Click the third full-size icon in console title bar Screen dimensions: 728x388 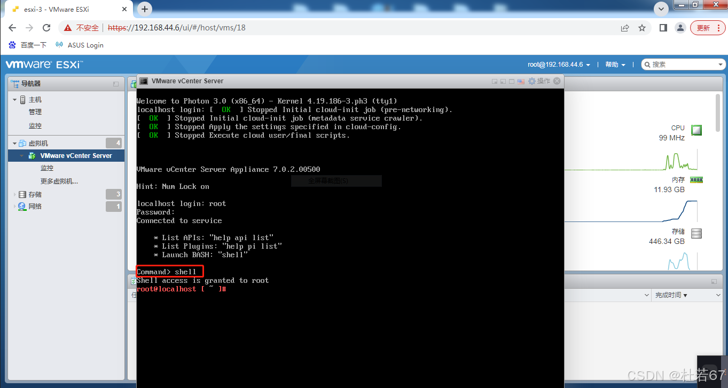[512, 81]
